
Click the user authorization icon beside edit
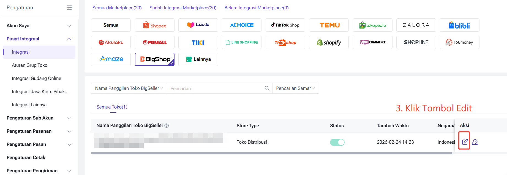tap(475, 142)
